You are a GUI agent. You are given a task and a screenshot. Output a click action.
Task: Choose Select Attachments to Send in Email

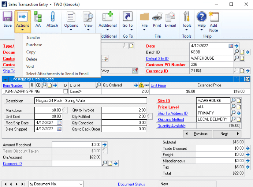[57, 74]
